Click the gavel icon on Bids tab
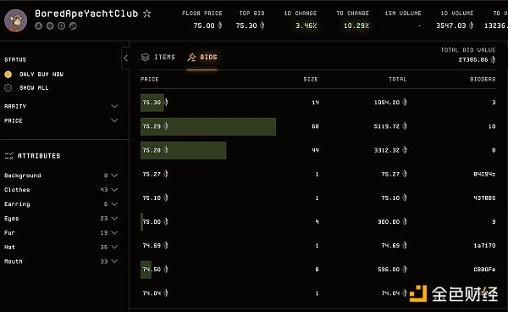The width and height of the screenshot is (508, 312). click(191, 58)
